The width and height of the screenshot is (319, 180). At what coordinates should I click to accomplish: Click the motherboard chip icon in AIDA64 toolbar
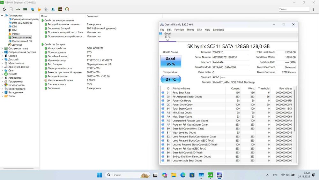coord(18,9)
